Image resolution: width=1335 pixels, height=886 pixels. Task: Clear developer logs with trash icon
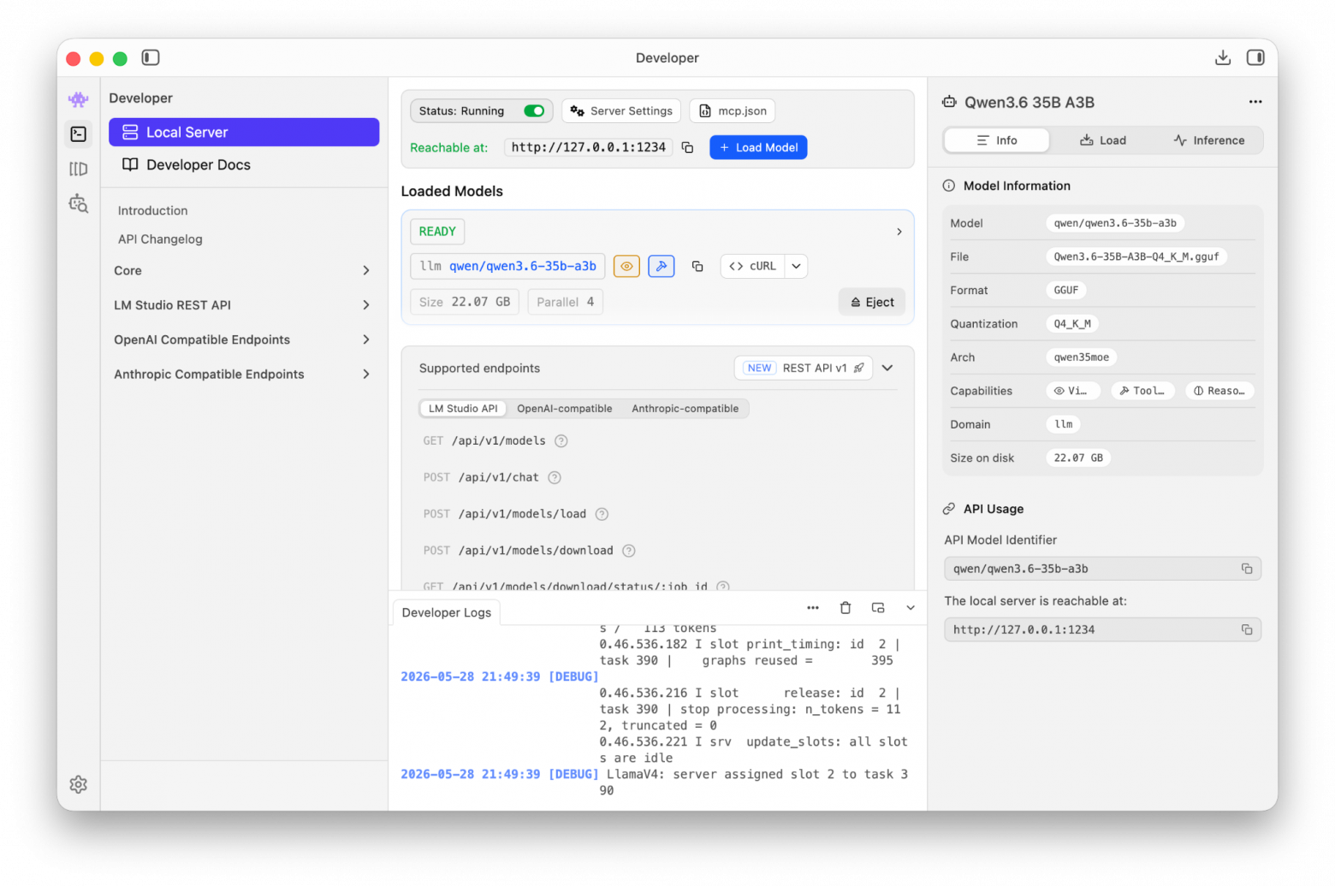click(845, 608)
